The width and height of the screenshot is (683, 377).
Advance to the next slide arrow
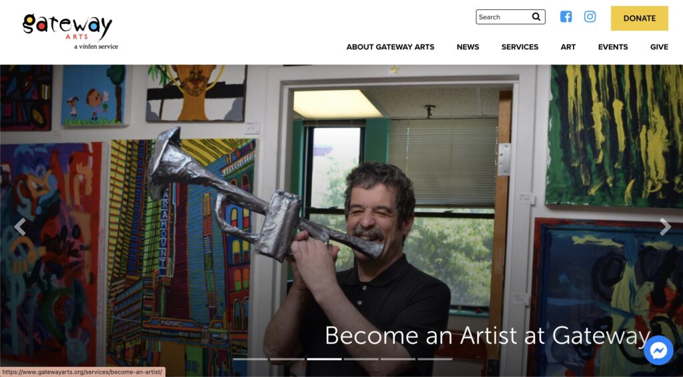pyautogui.click(x=665, y=226)
